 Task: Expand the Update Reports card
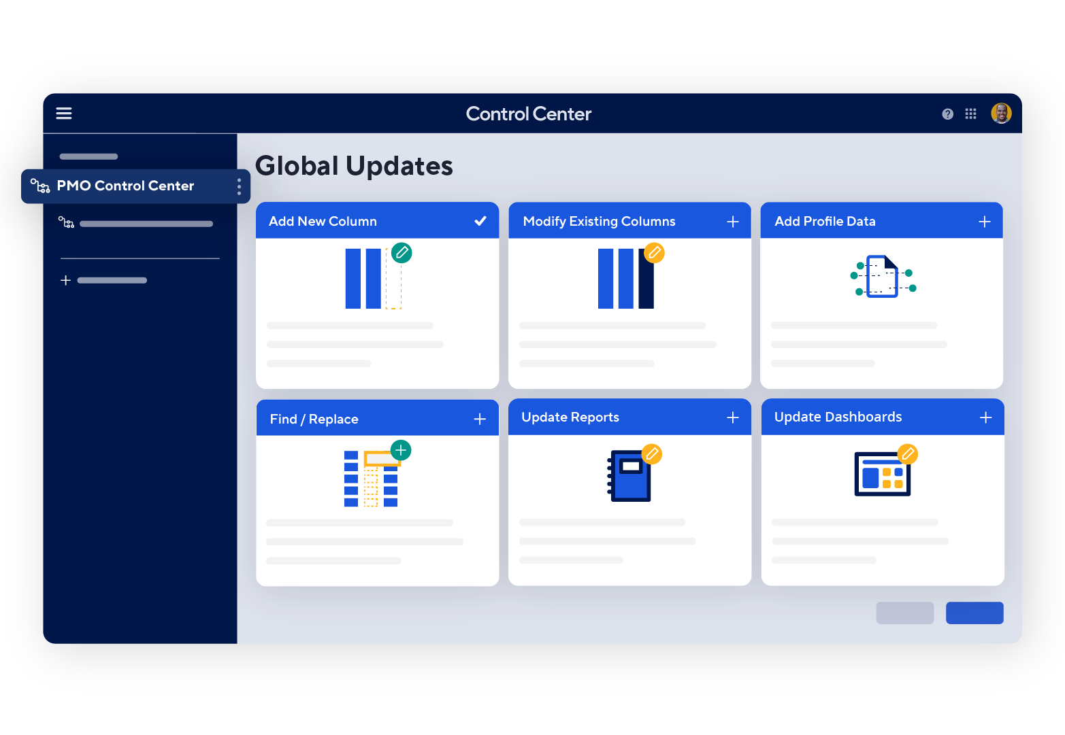pyautogui.click(x=733, y=417)
